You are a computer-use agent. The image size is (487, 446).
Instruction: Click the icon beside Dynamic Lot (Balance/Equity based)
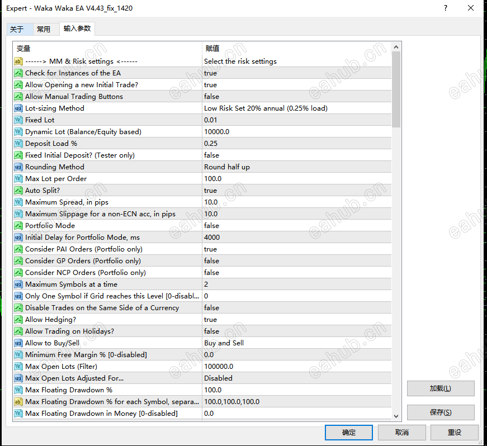(18, 132)
